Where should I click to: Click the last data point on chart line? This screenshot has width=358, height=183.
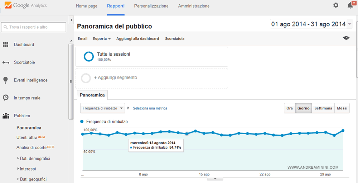343,131
